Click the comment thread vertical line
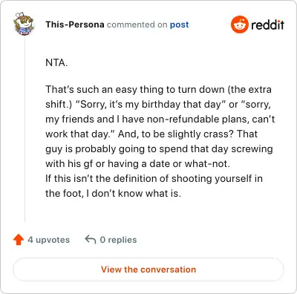This screenshot has height=294, width=297. tap(25, 130)
